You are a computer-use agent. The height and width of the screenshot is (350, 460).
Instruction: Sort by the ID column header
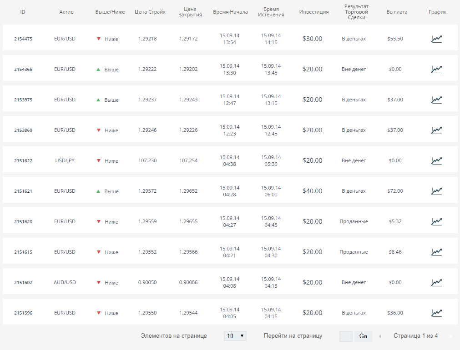click(23, 12)
